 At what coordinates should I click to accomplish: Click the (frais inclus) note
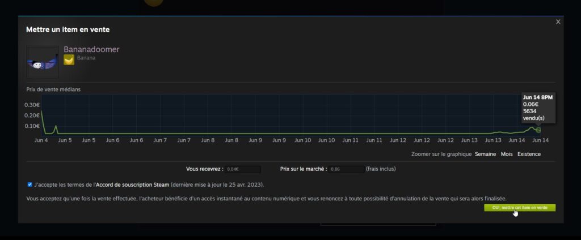[x=381, y=169]
